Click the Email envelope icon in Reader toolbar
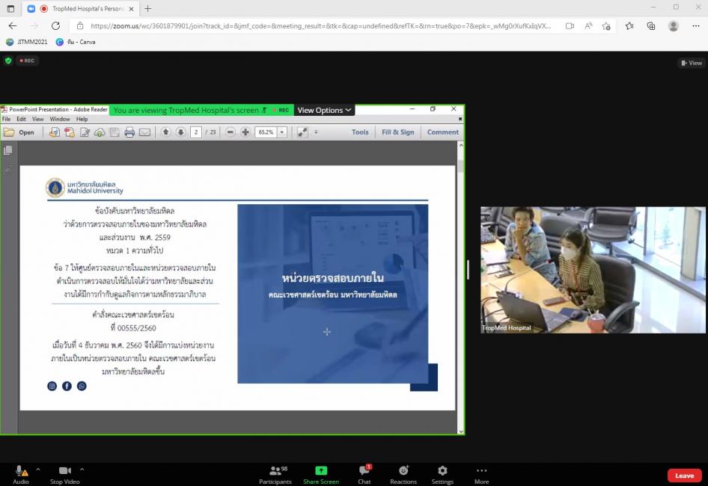 click(145, 132)
